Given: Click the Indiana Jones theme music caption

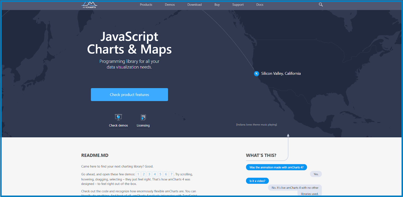Looking at the screenshot, I should [256, 125].
